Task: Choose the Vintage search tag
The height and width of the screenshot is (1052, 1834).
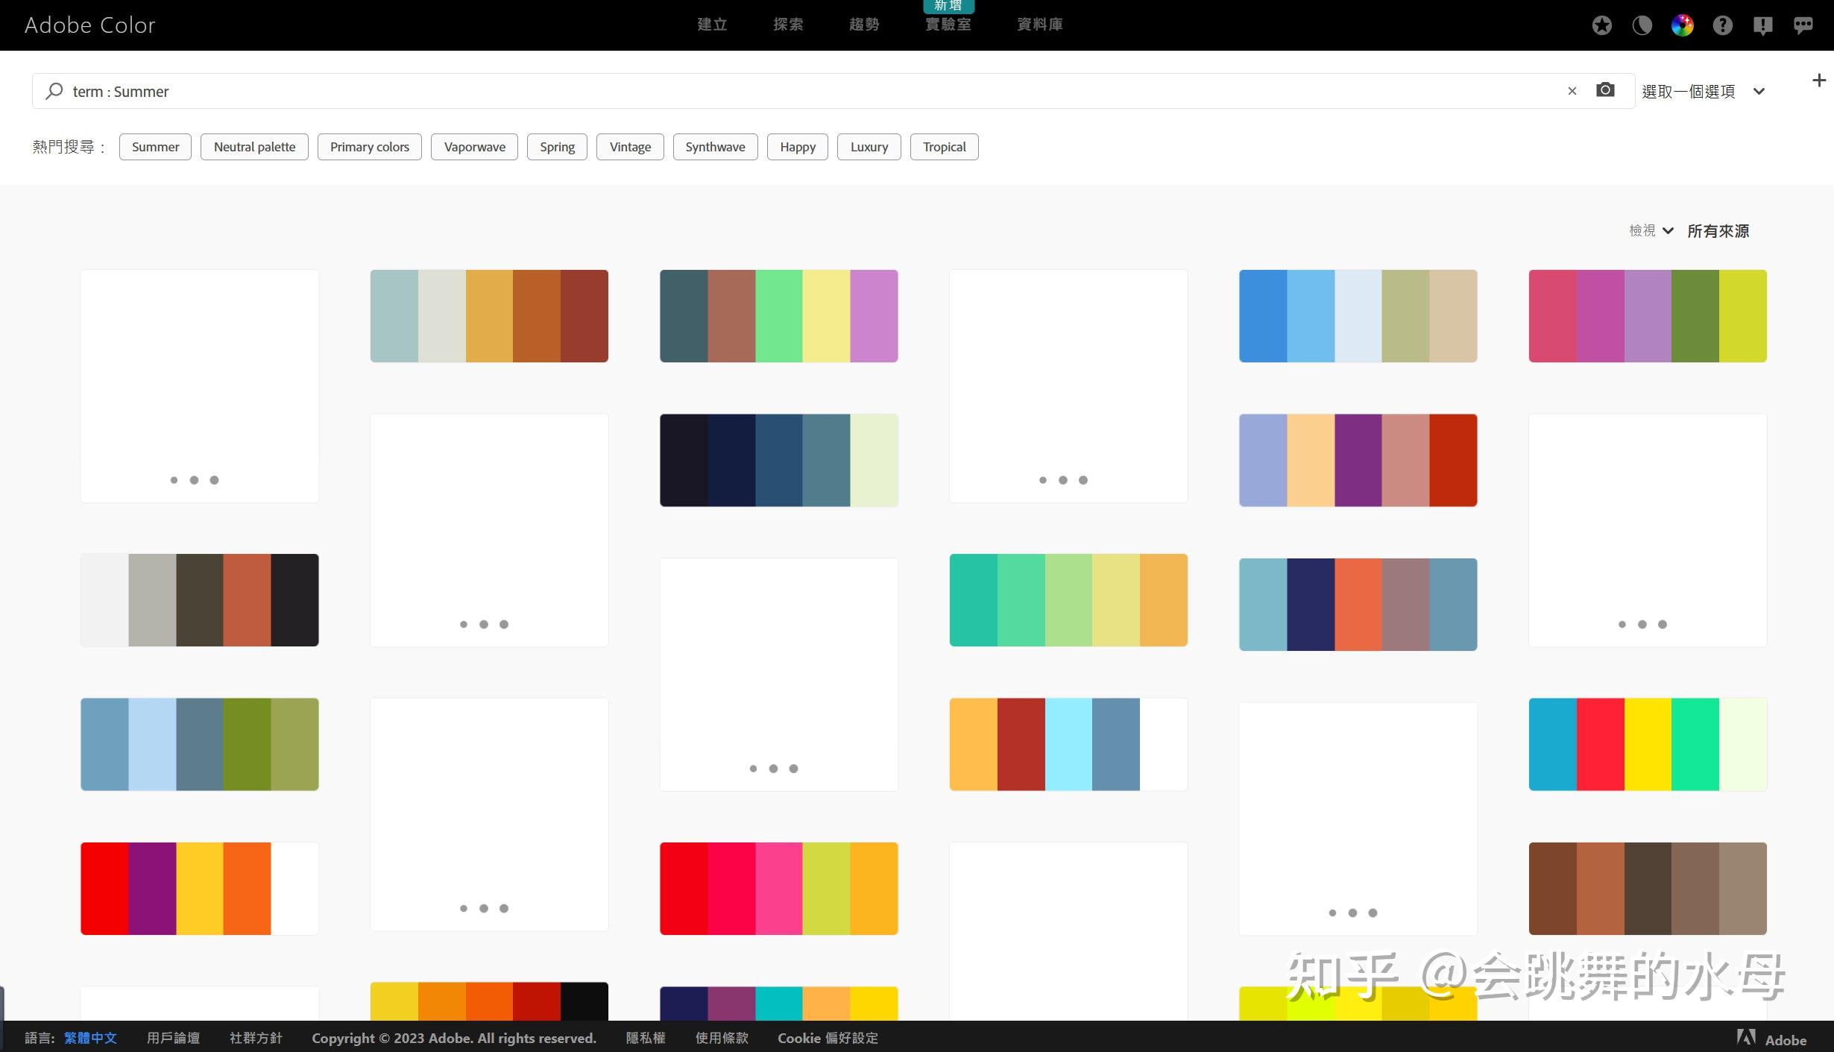Action: coord(630,147)
